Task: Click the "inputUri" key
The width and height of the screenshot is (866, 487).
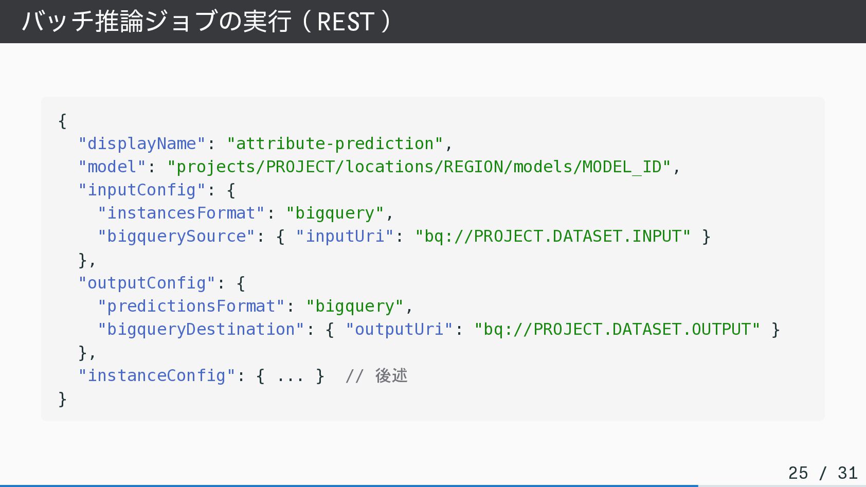Action: tap(345, 236)
